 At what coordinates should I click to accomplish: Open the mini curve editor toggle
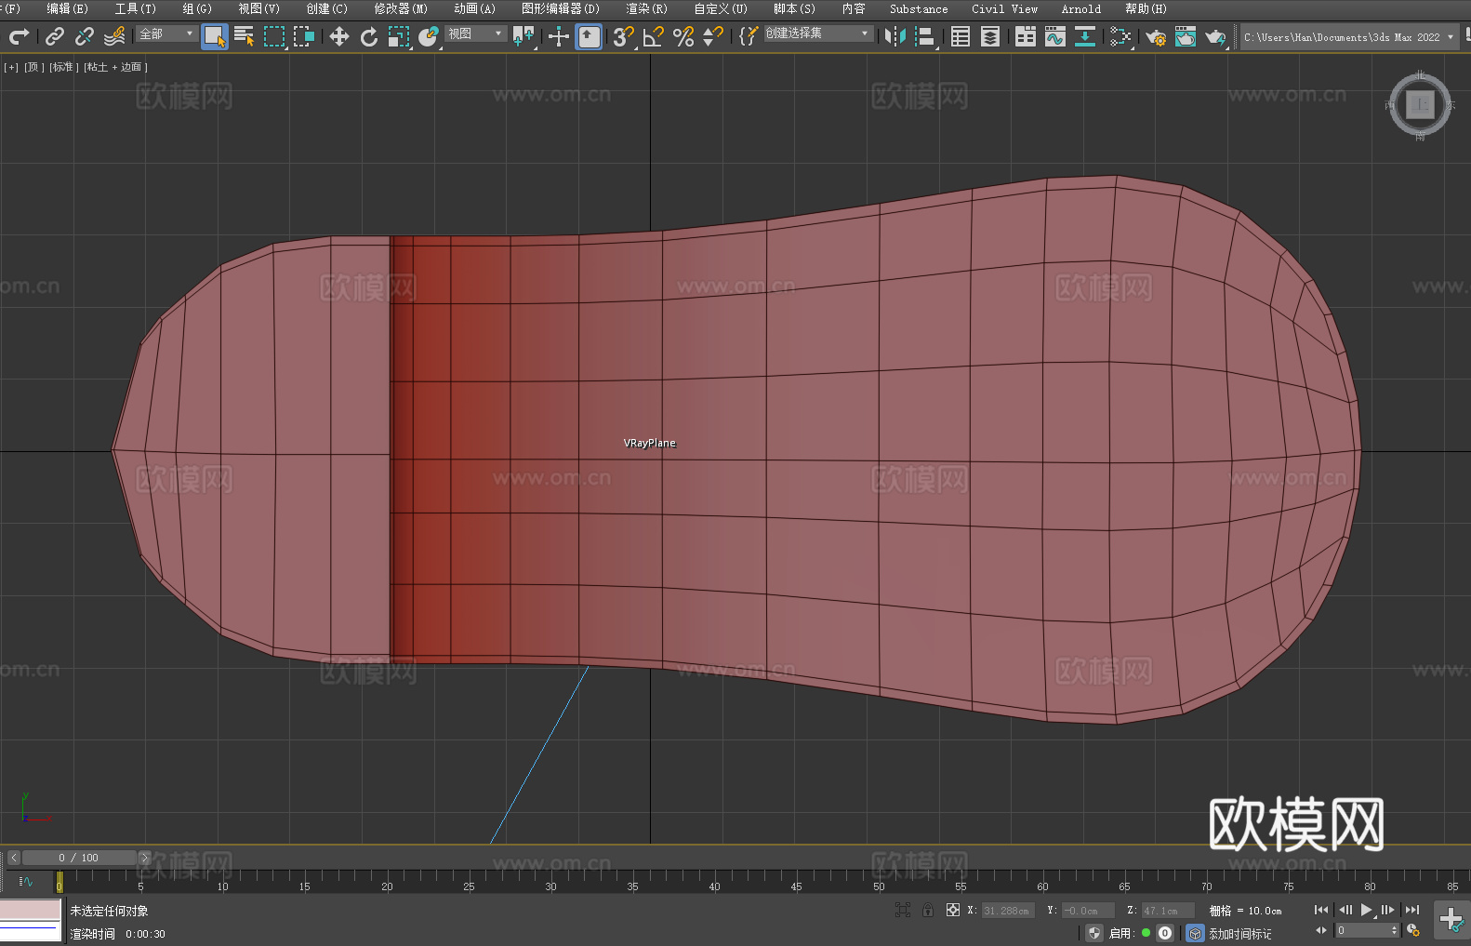[x=26, y=881]
